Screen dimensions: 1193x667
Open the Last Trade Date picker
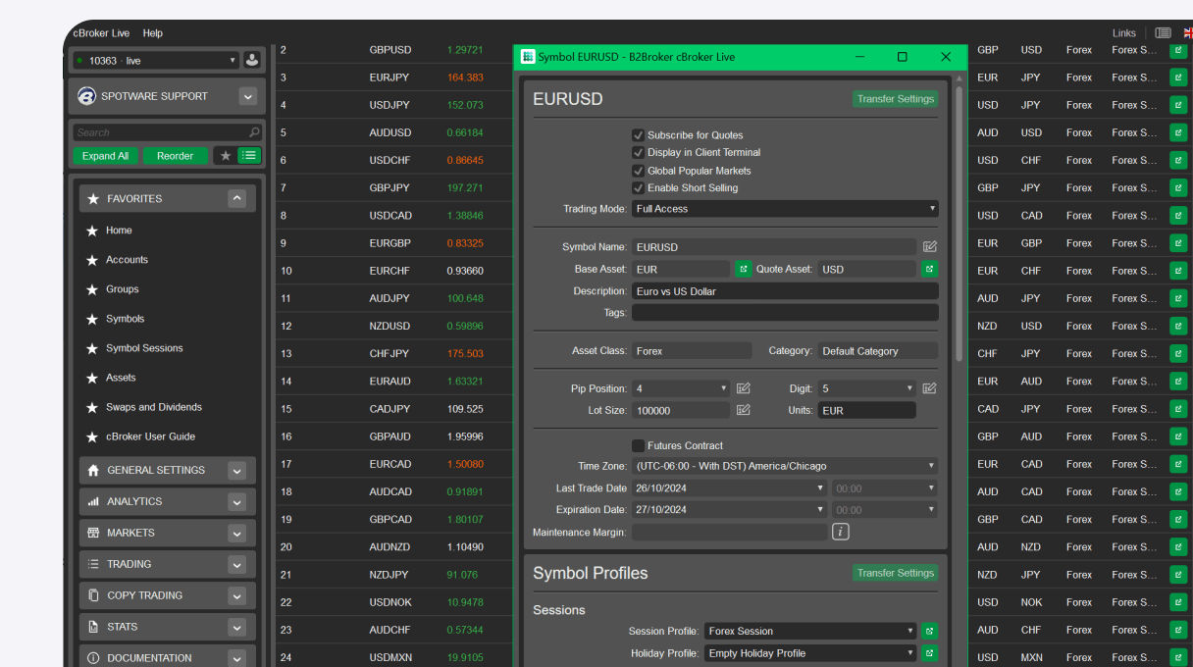[730, 487]
